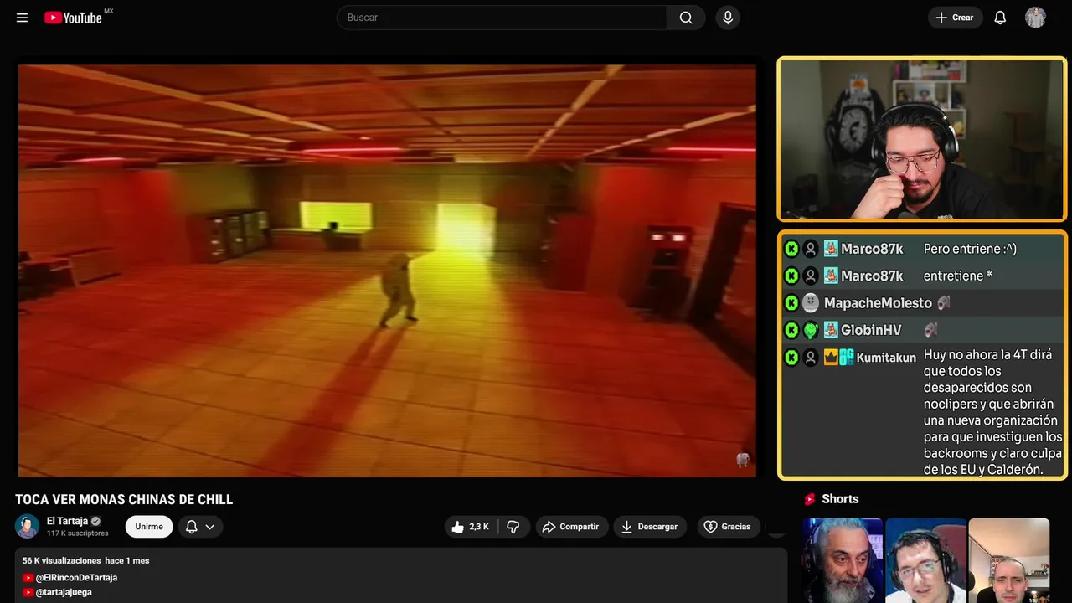This screenshot has height=603, width=1072.
Task: Open the hamburger guide menu
Action: point(22,18)
